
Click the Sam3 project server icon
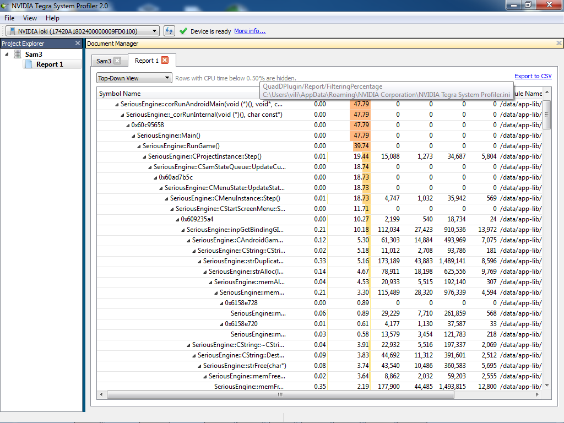point(18,54)
